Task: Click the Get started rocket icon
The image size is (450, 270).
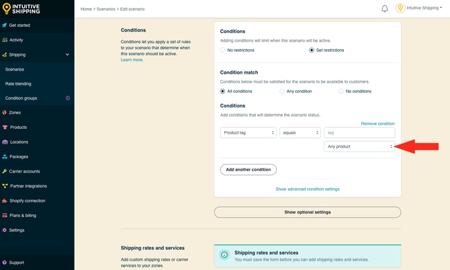Action: pyautogui.click(x=5, y=25)
